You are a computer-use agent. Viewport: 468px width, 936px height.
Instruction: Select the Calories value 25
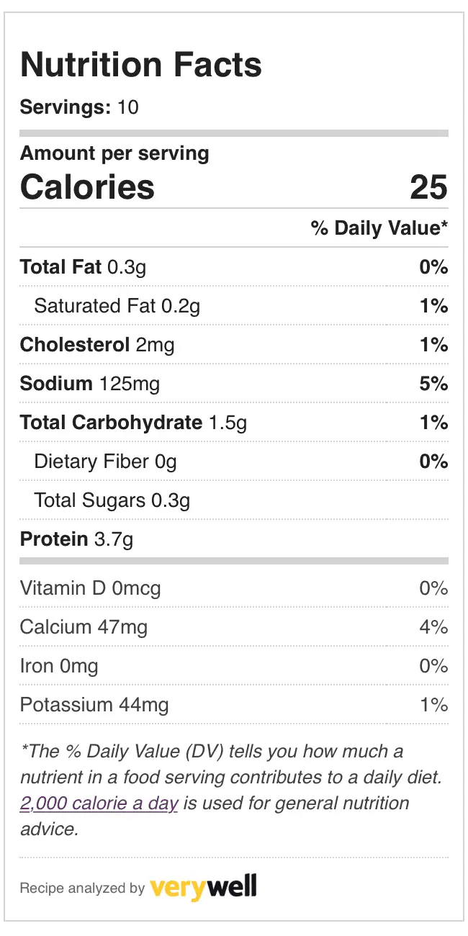coord(429,187)
